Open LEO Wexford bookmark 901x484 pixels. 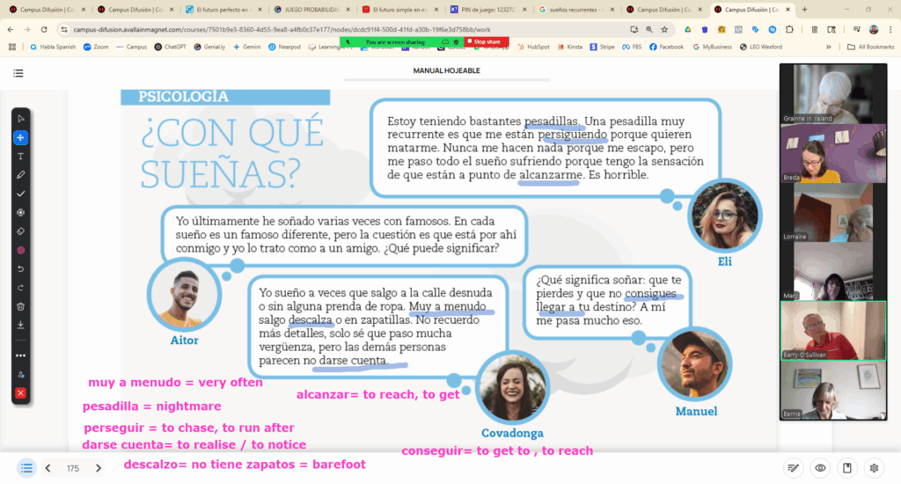761,48
